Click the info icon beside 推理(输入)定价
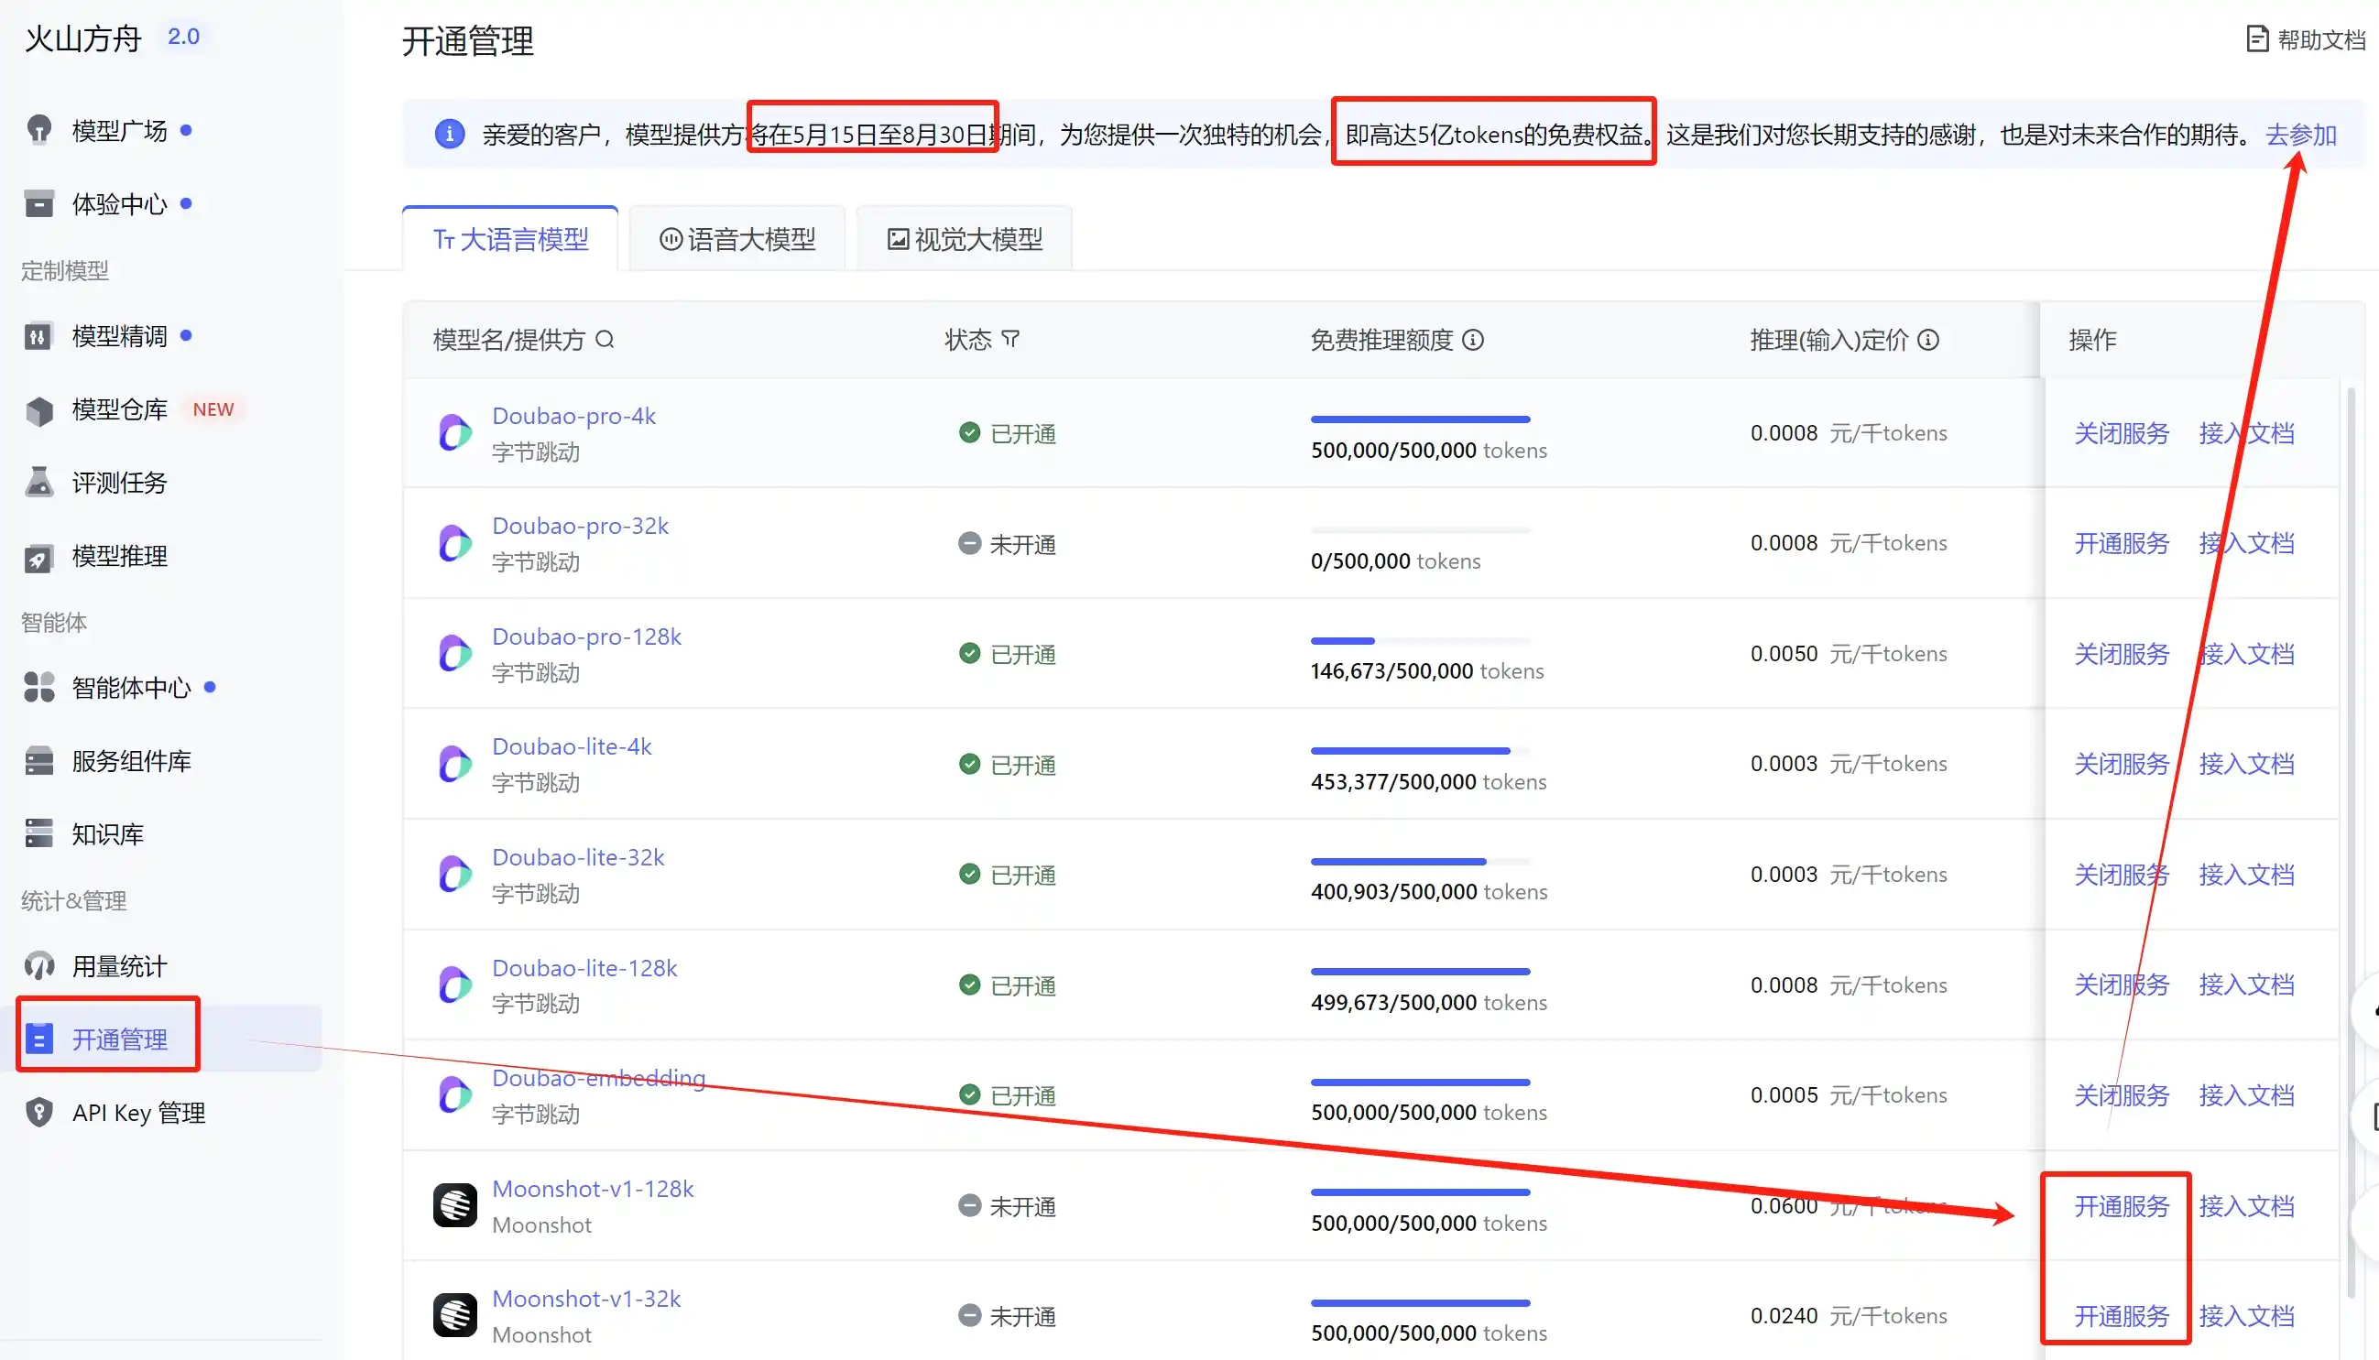Image resolution: width=2379 pixels, height=1360 pixels. click(1928, 340)
